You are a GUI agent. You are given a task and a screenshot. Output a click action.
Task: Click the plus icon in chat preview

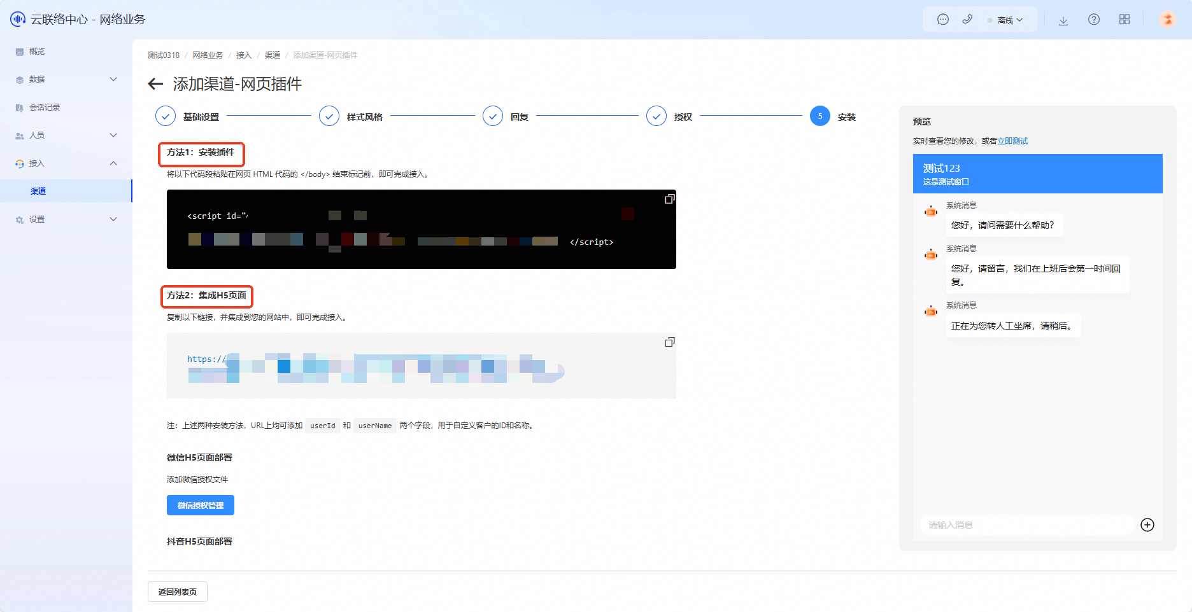[x=1147, y=525]
